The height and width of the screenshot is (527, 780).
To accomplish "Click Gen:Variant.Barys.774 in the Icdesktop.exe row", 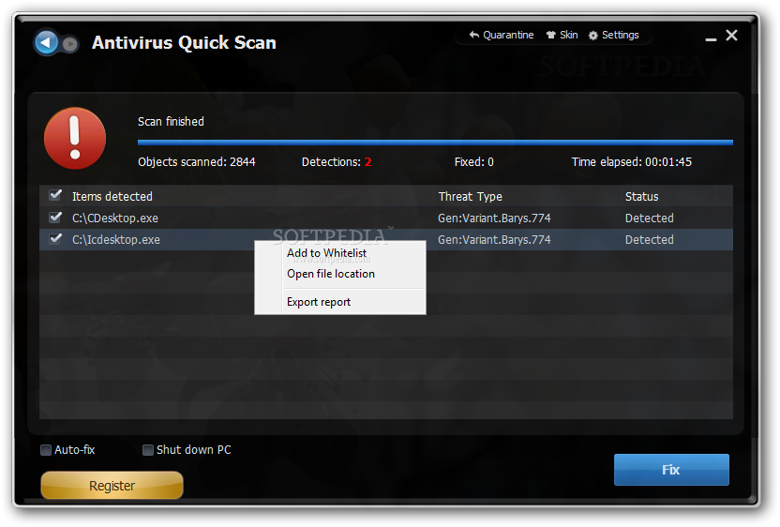I will [x=494, y=239].
